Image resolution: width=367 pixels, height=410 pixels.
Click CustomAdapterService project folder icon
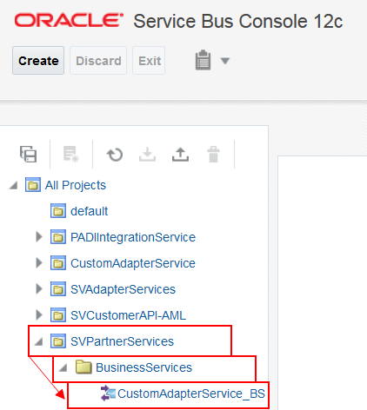(58, 262)
